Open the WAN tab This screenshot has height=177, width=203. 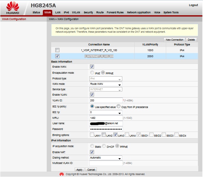tap(48, 12)
